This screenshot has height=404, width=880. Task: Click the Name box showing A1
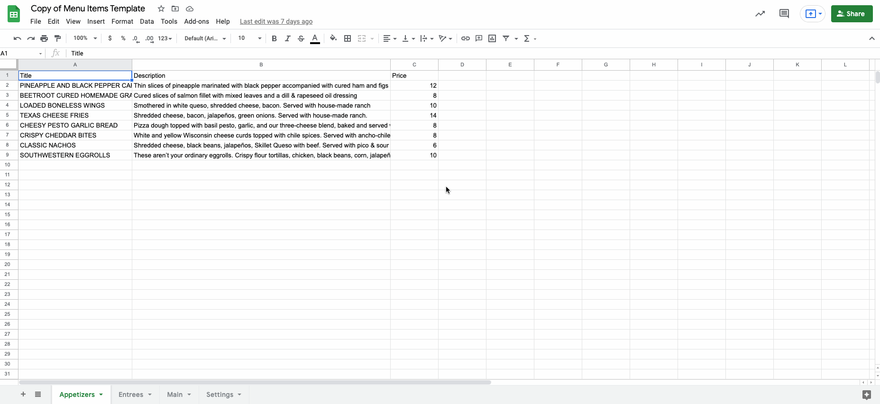pos(22,53)
